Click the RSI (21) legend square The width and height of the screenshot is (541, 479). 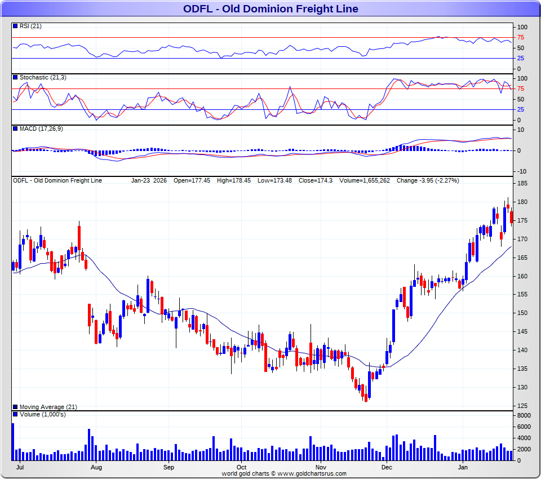point(15,26)
